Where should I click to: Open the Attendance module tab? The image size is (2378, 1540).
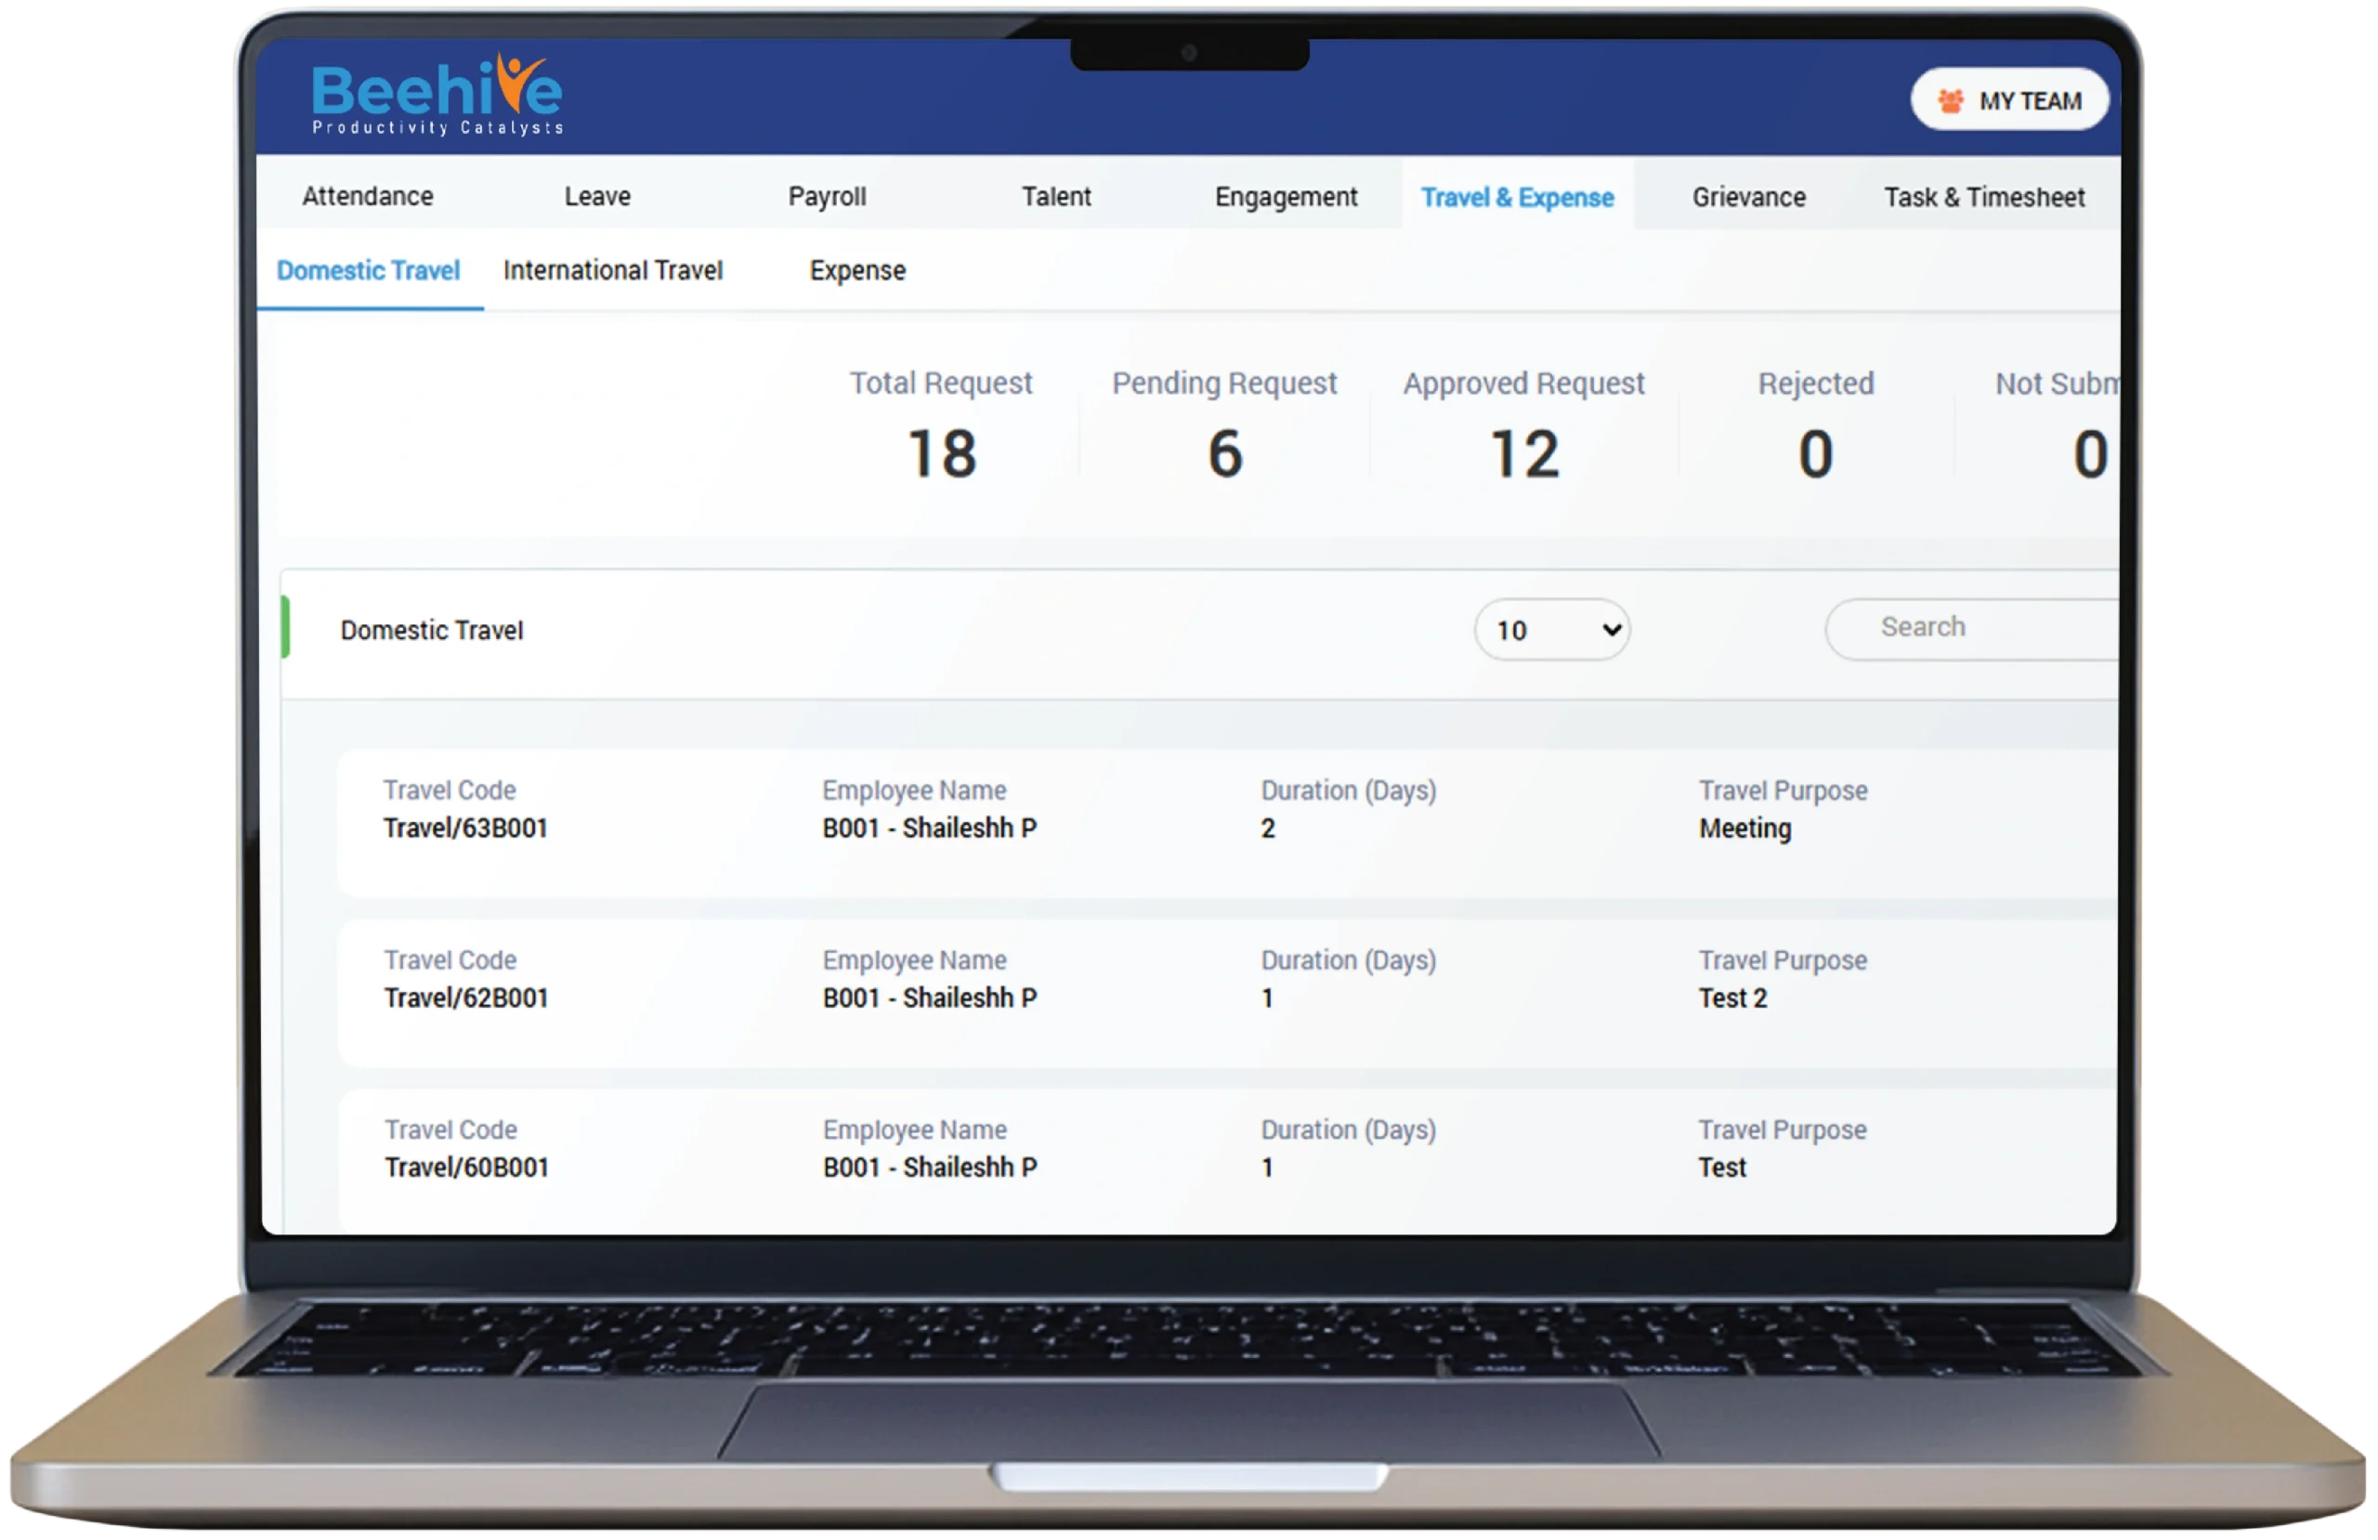(x=368, y=196)
